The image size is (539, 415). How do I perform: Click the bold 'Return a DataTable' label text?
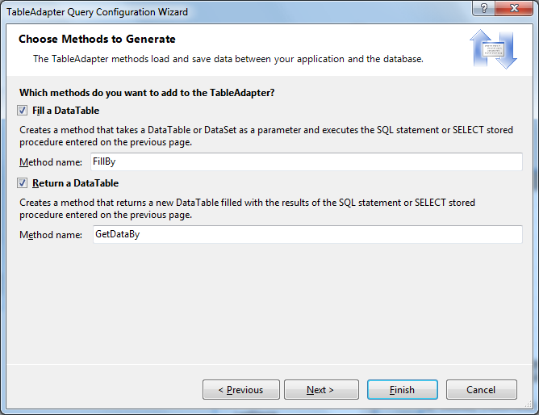coord(75,183)
